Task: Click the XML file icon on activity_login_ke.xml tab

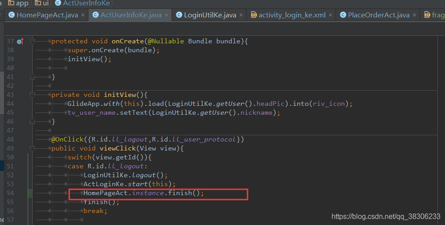Action: tap(254, 15)
